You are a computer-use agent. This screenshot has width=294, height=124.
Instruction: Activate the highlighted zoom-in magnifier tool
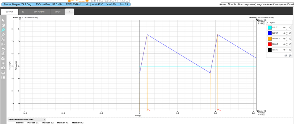3,30
